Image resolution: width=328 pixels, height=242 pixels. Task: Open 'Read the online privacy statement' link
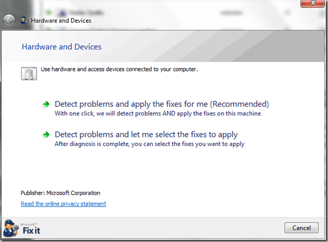point(63,204)
